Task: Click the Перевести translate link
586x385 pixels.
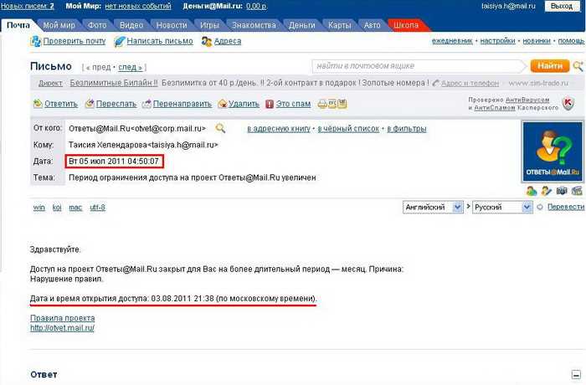Action: tap(566, 207)
